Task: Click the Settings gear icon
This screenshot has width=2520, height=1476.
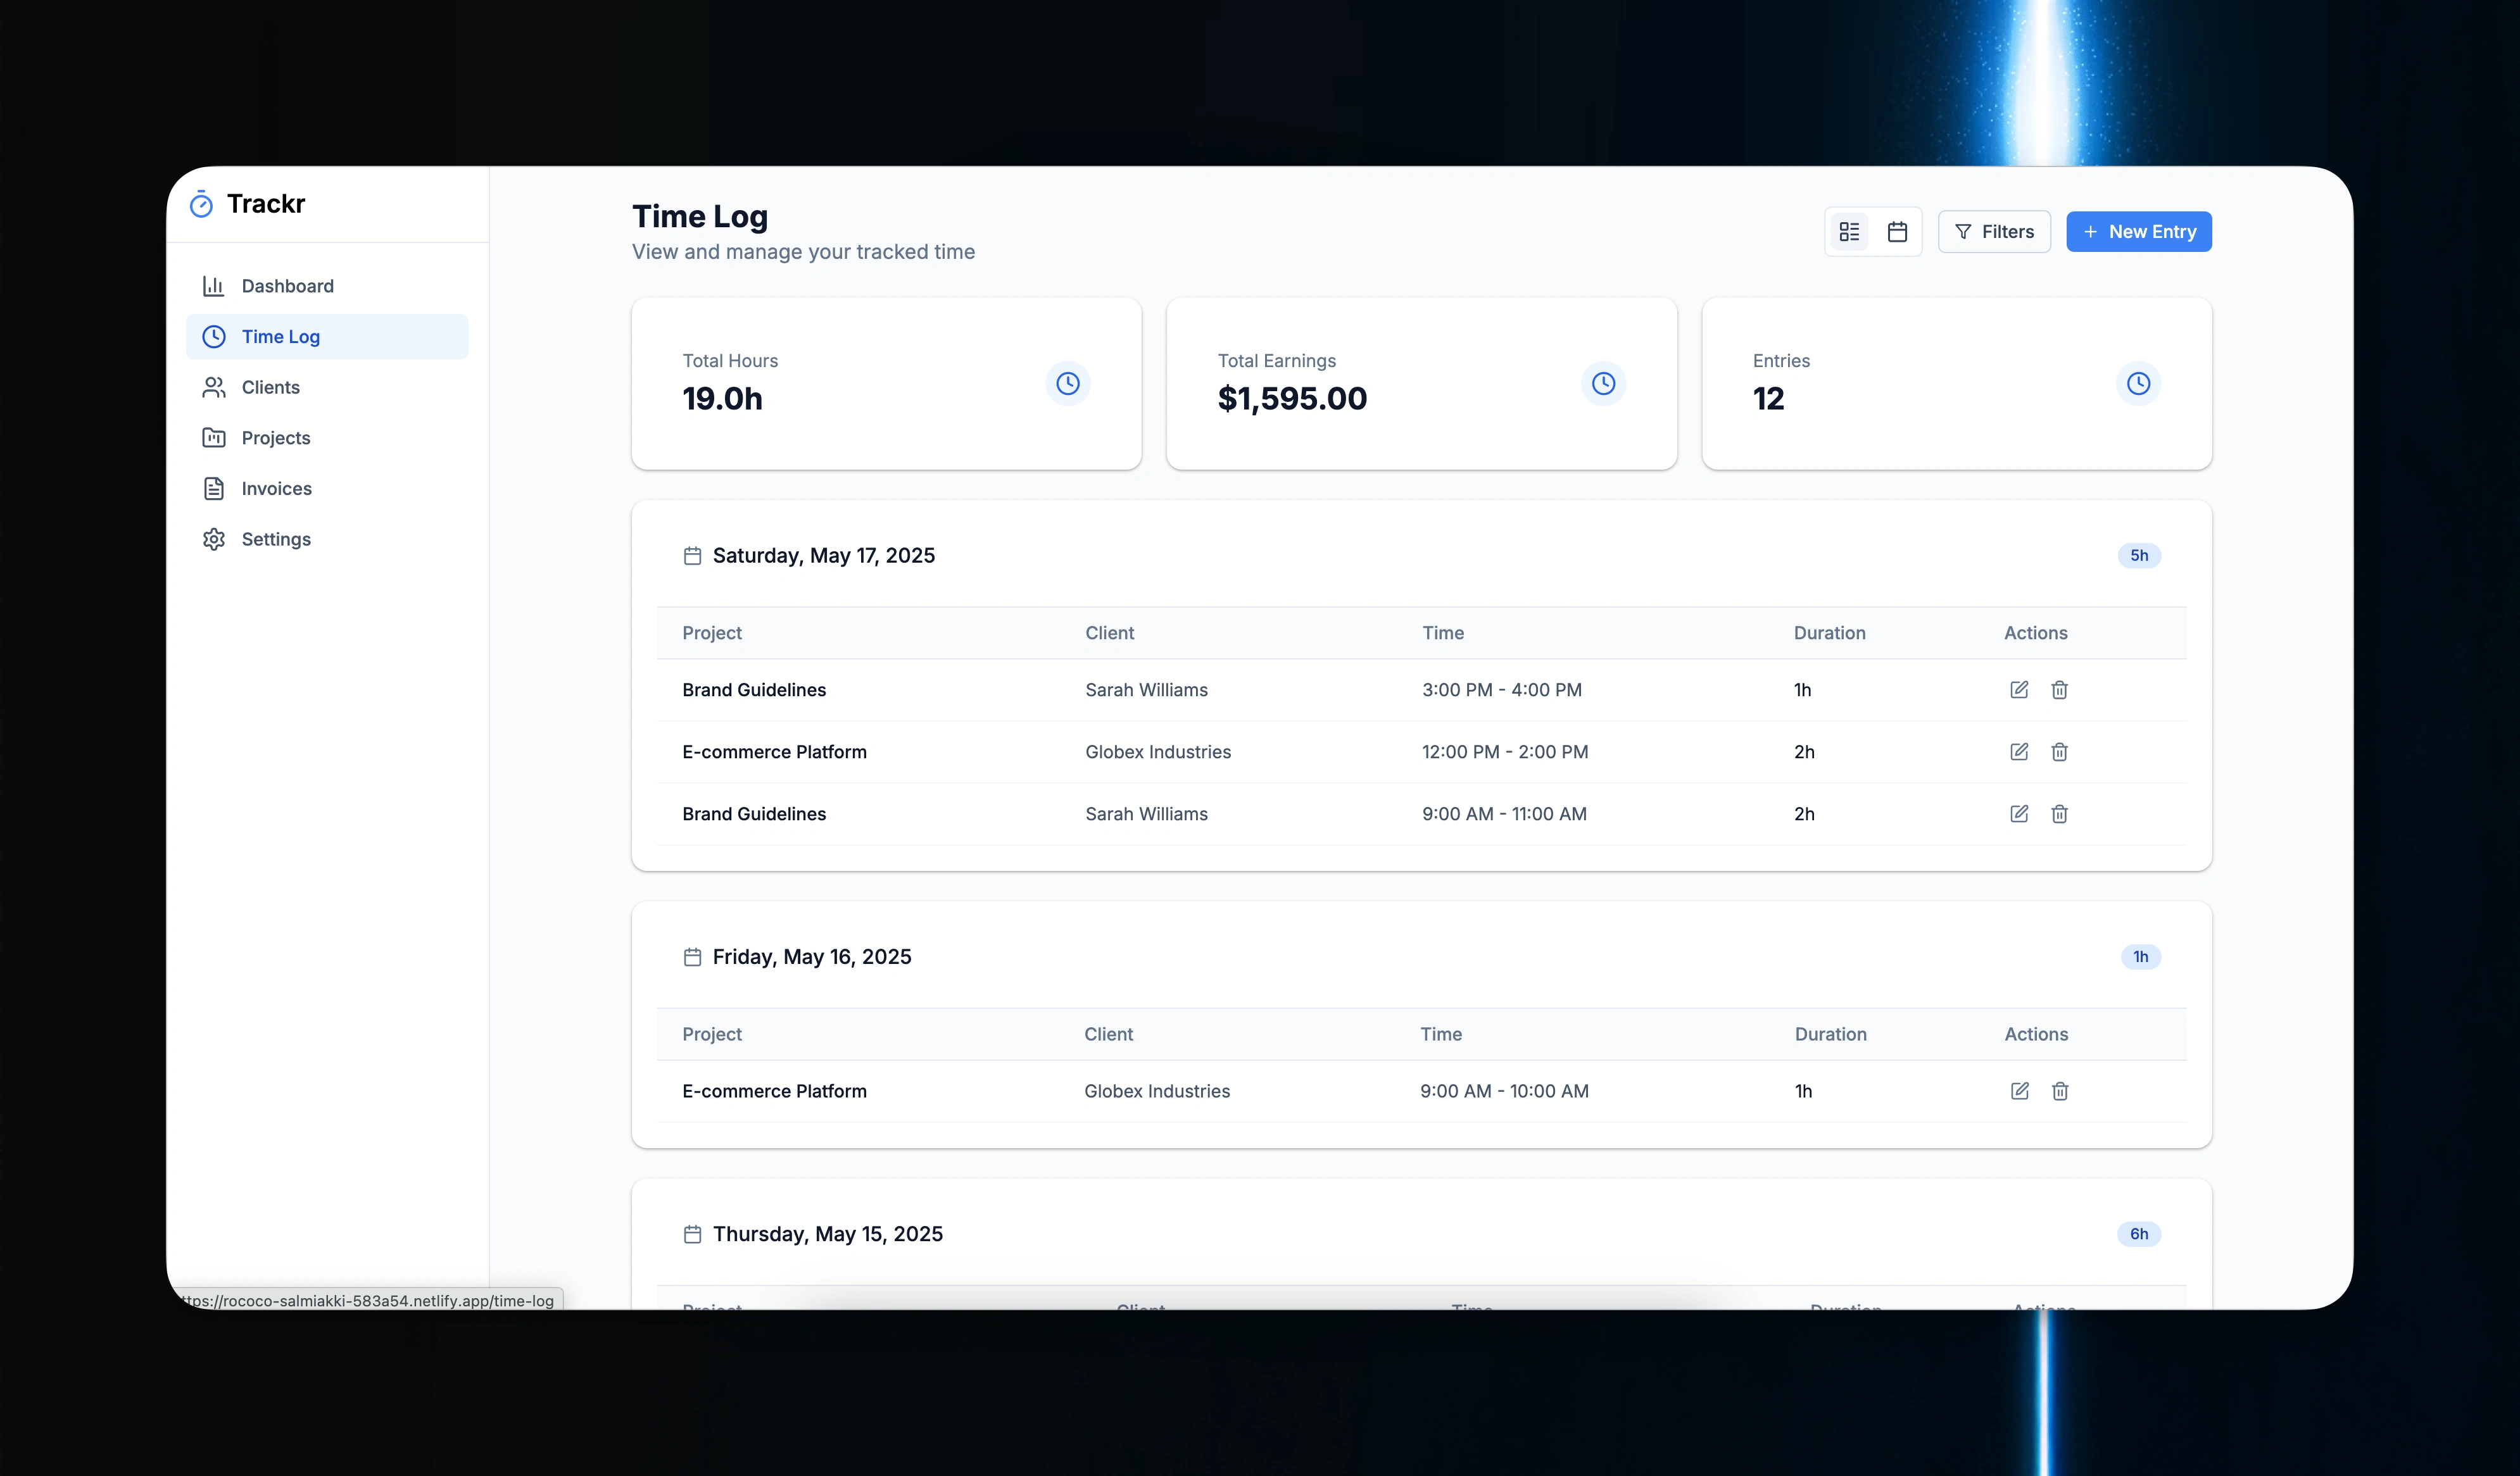Action: click(213, 540)
